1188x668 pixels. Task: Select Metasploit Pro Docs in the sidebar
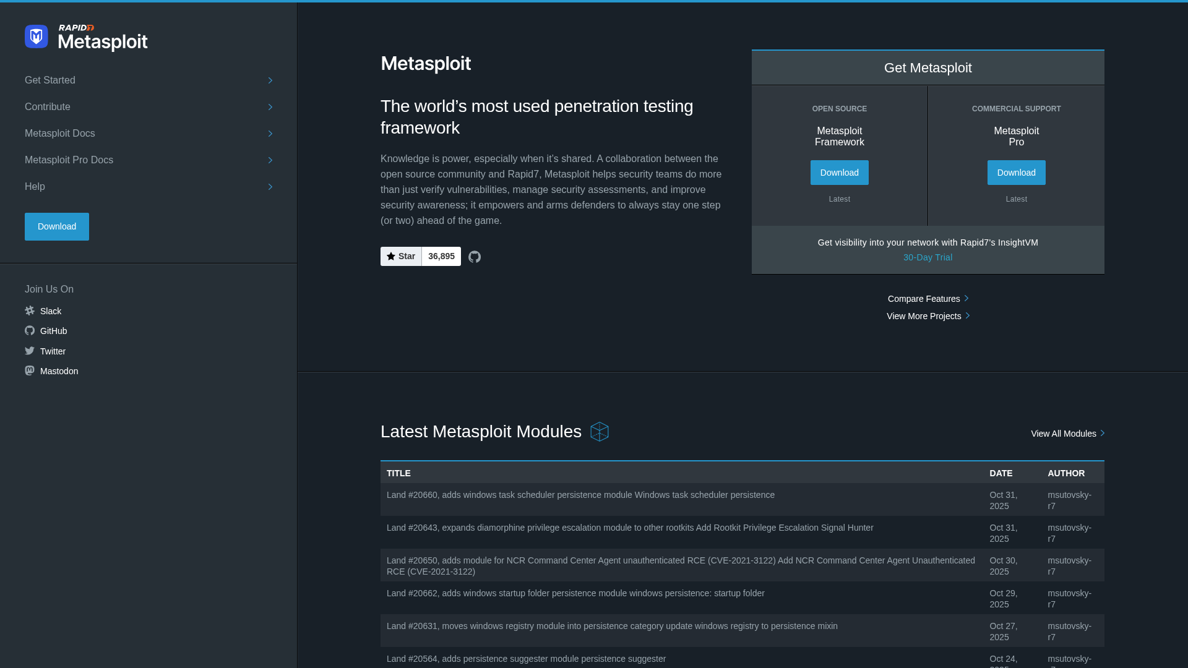coord(270,160)
